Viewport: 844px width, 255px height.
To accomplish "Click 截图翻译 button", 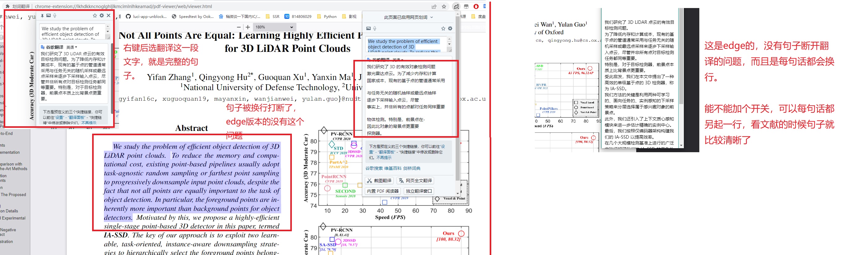I will pyautogui.click(x=379, y=181).
